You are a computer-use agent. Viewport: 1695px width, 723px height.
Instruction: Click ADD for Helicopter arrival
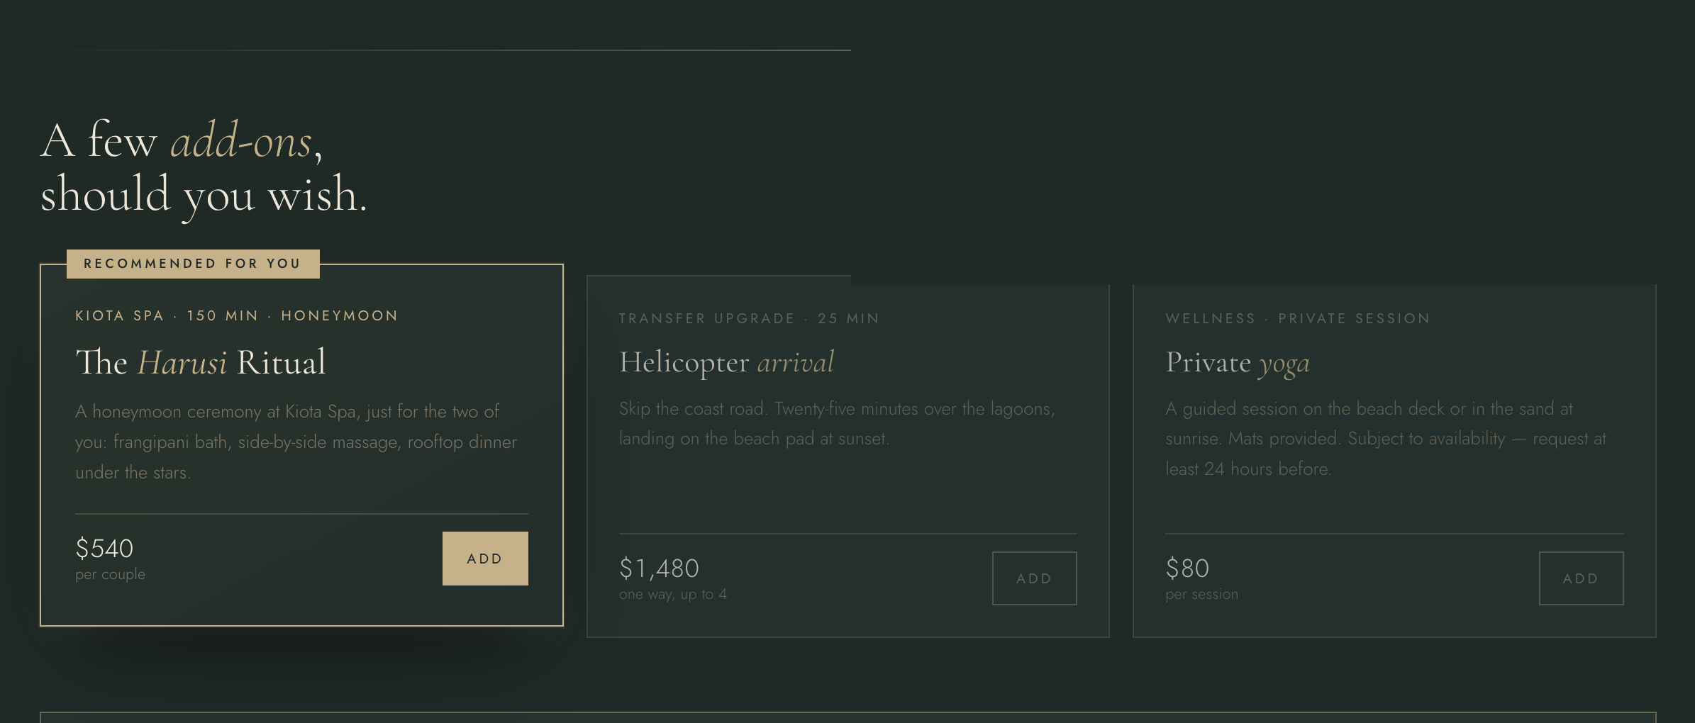coord(1034,578)
